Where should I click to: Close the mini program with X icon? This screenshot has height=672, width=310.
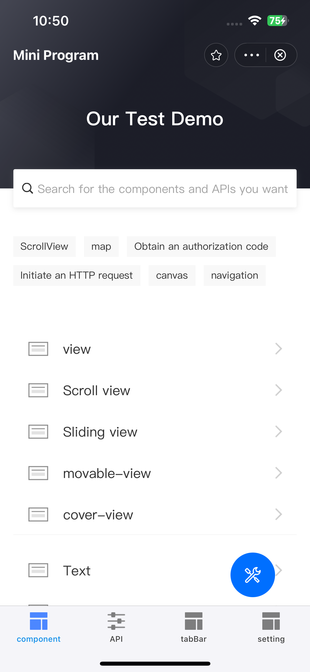[280, 55]
